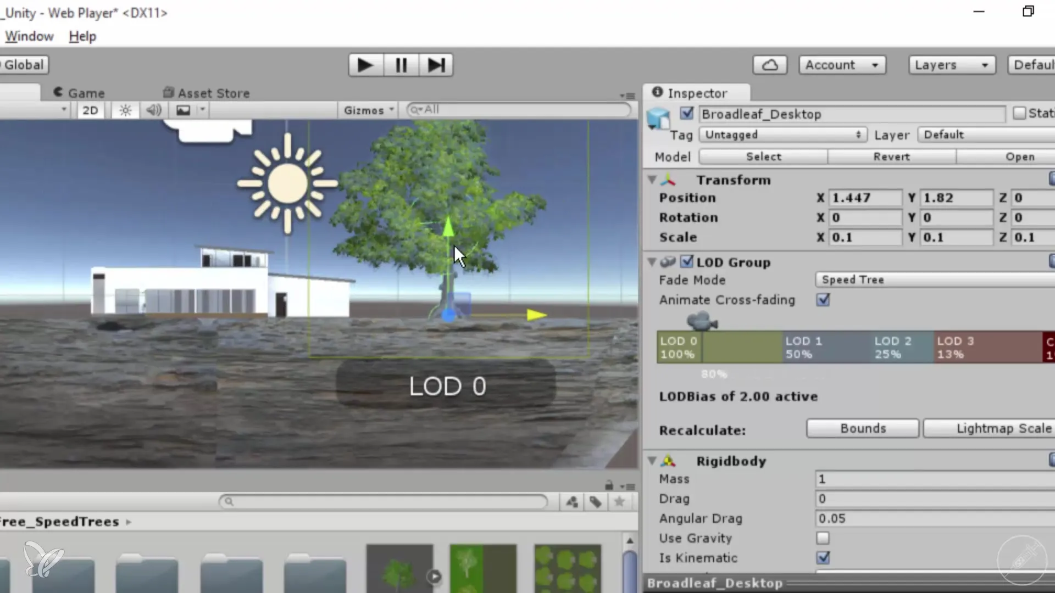The height and width of the screenshot is (593, 1055).
Task: Click the Project panel lock icon
Action: click(609, 485)
